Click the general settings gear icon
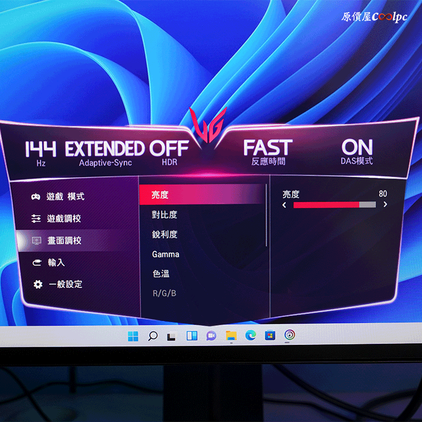This screenshot has width=422, height=422. [x=38, y=284]
